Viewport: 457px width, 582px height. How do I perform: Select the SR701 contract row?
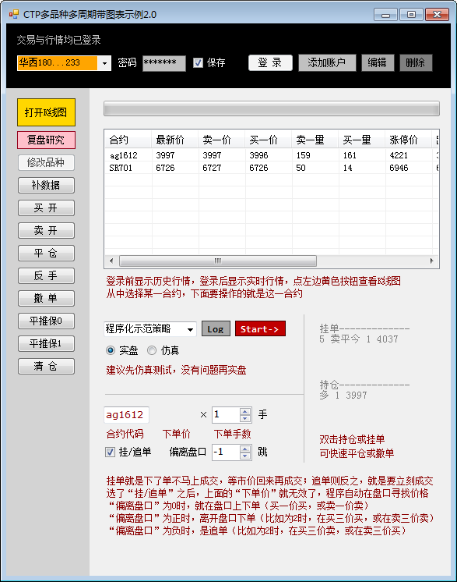pyautogui.click(x=272, y=168)
